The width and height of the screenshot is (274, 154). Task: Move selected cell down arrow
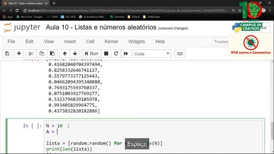(x=75, y=53)
